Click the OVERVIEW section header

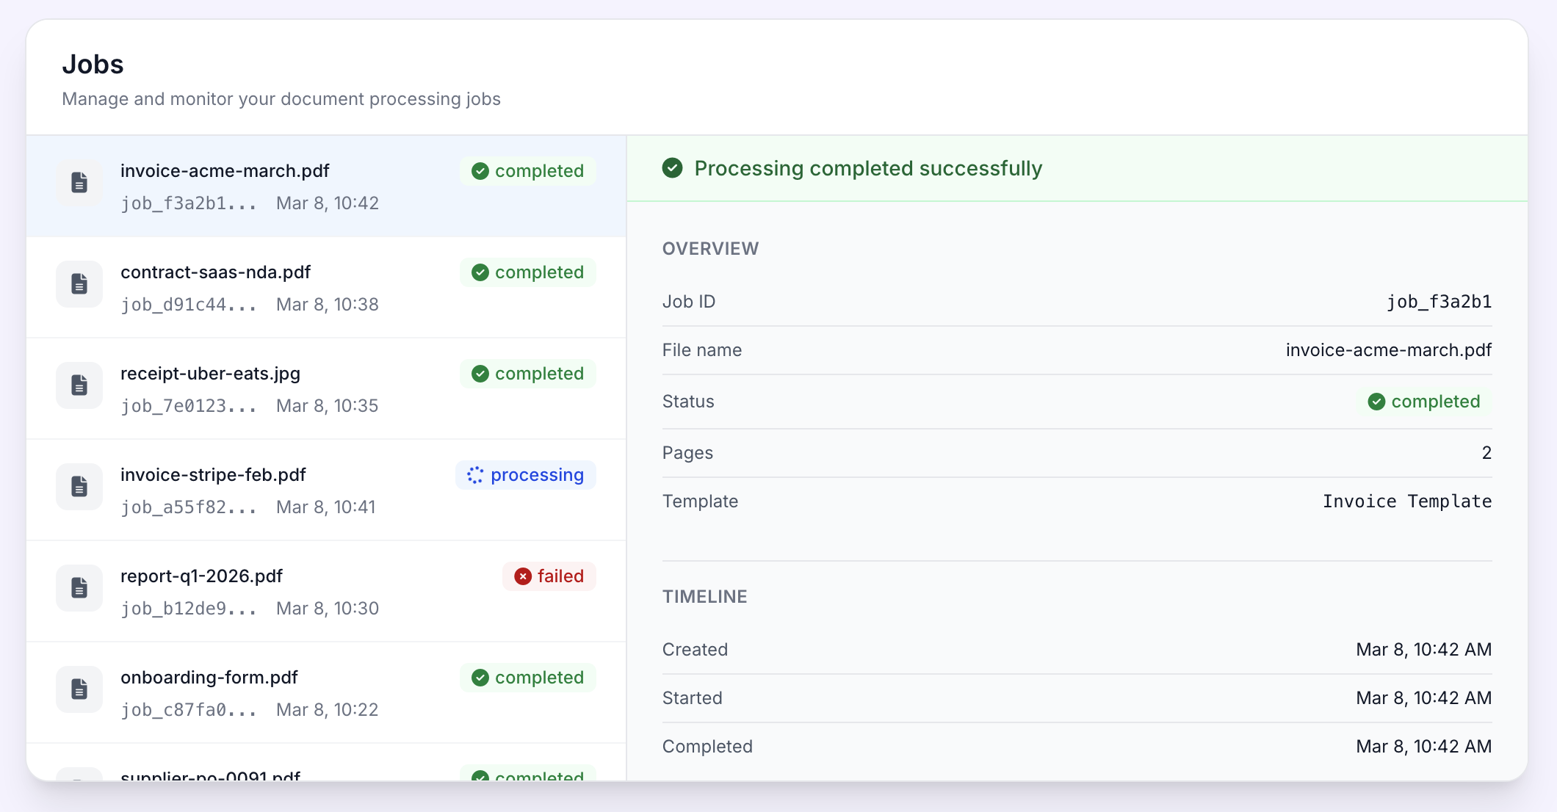(x=710, y=248)
